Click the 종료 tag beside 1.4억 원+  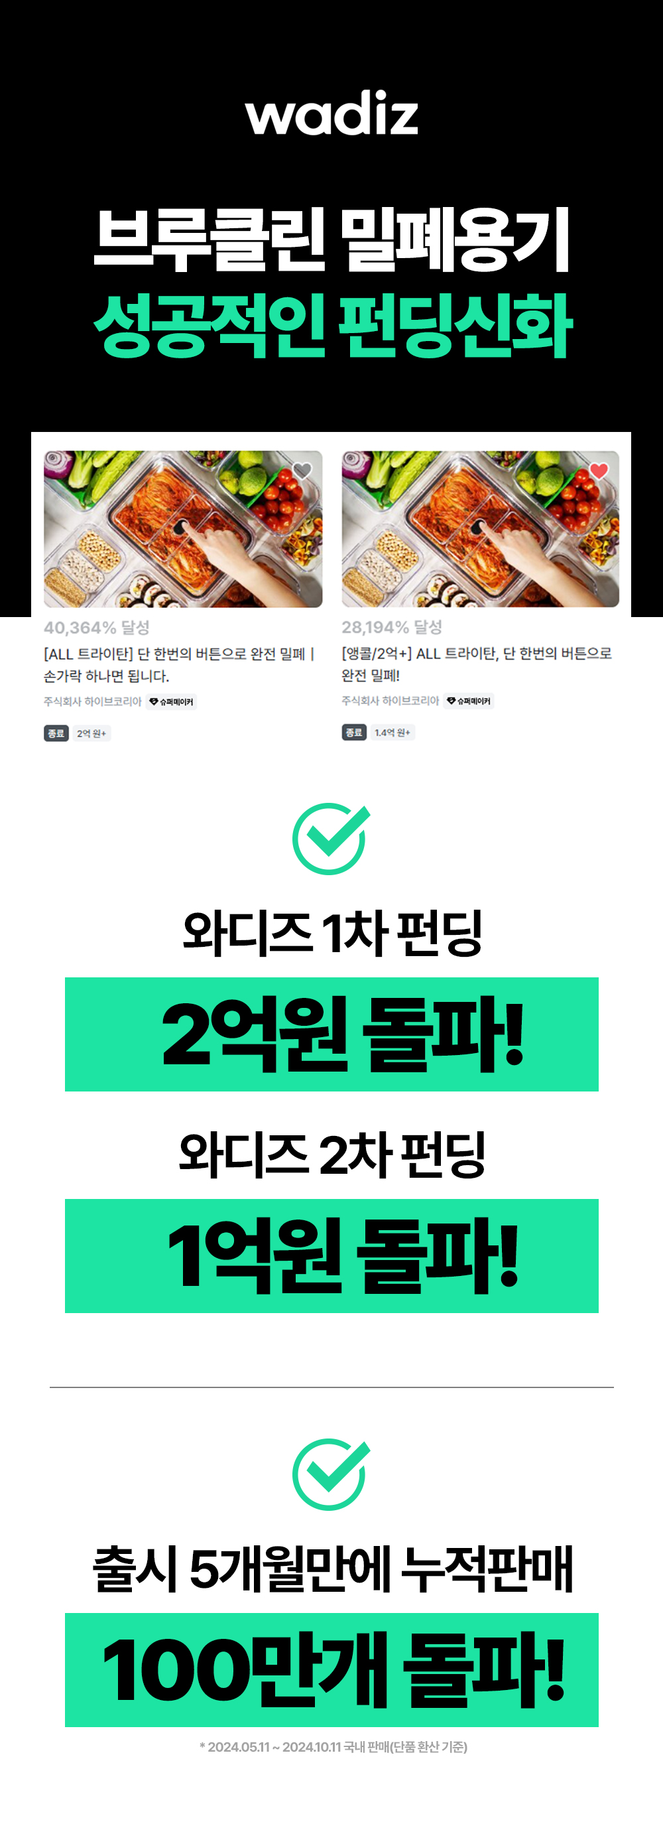(353, 733)
